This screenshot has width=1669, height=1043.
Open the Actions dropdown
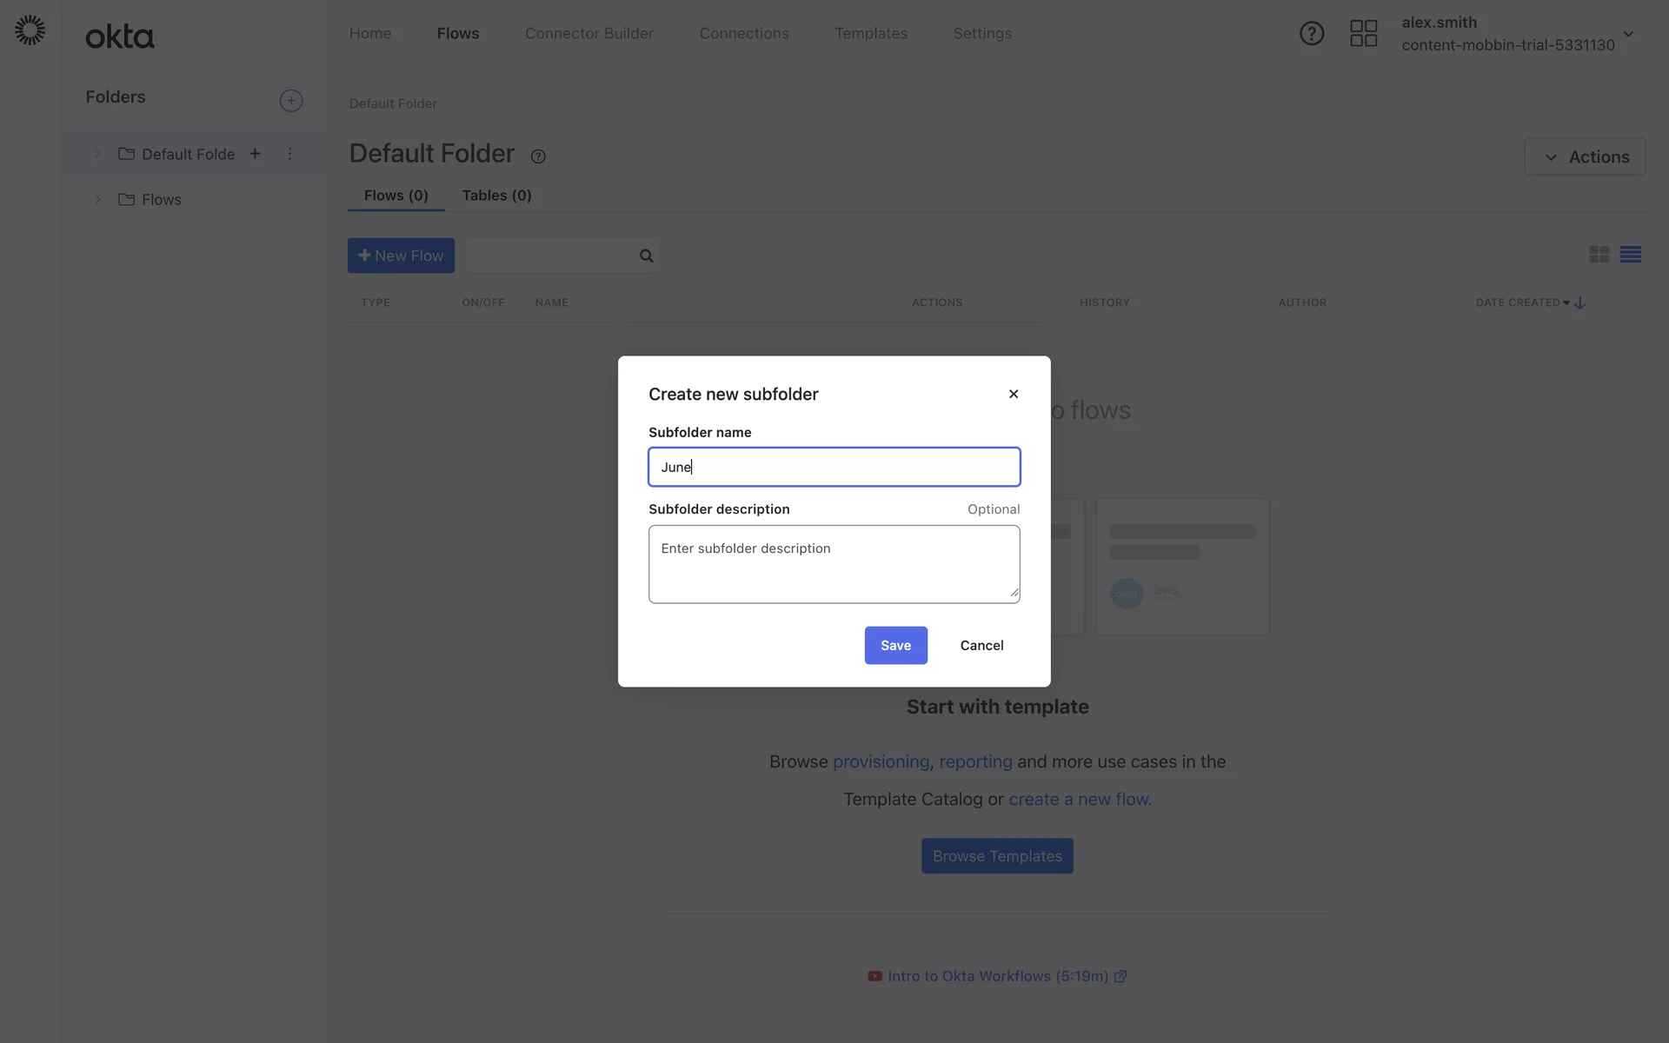1585,156
